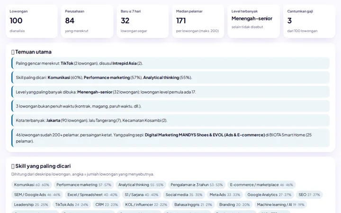Screen dimensions: 341x213
Task: Select the finding 'Level yang paling banyak dibuka'
Action: point(170,92)
